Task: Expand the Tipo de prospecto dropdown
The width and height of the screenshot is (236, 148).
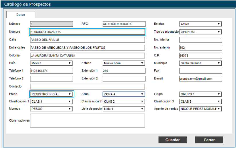Action: pyautogui.click(x=200, y=32)
